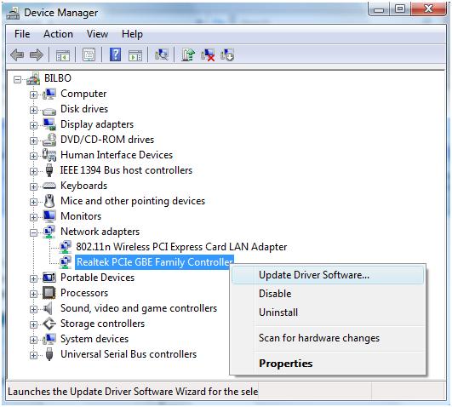
Task: Click Scan for hardware changes toolbar icon
Action: tap(162, 54)
